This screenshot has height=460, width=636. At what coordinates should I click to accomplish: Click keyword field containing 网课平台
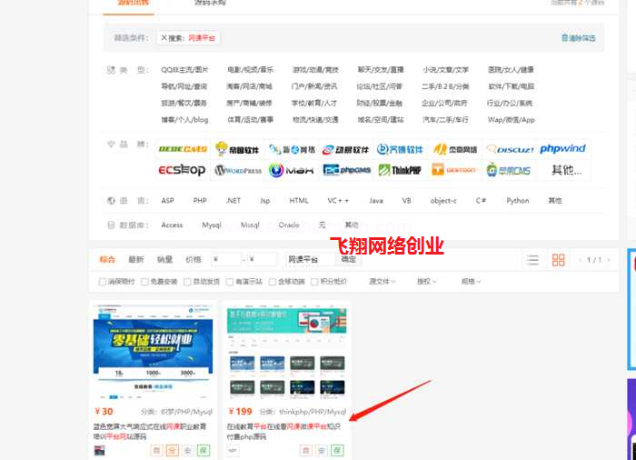311,259
